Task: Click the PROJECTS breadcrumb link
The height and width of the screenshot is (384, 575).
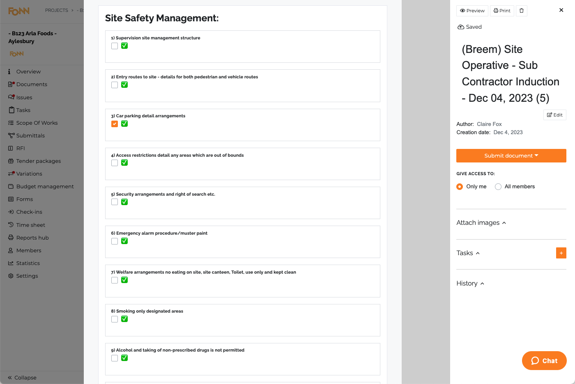Action: [57, 10]
